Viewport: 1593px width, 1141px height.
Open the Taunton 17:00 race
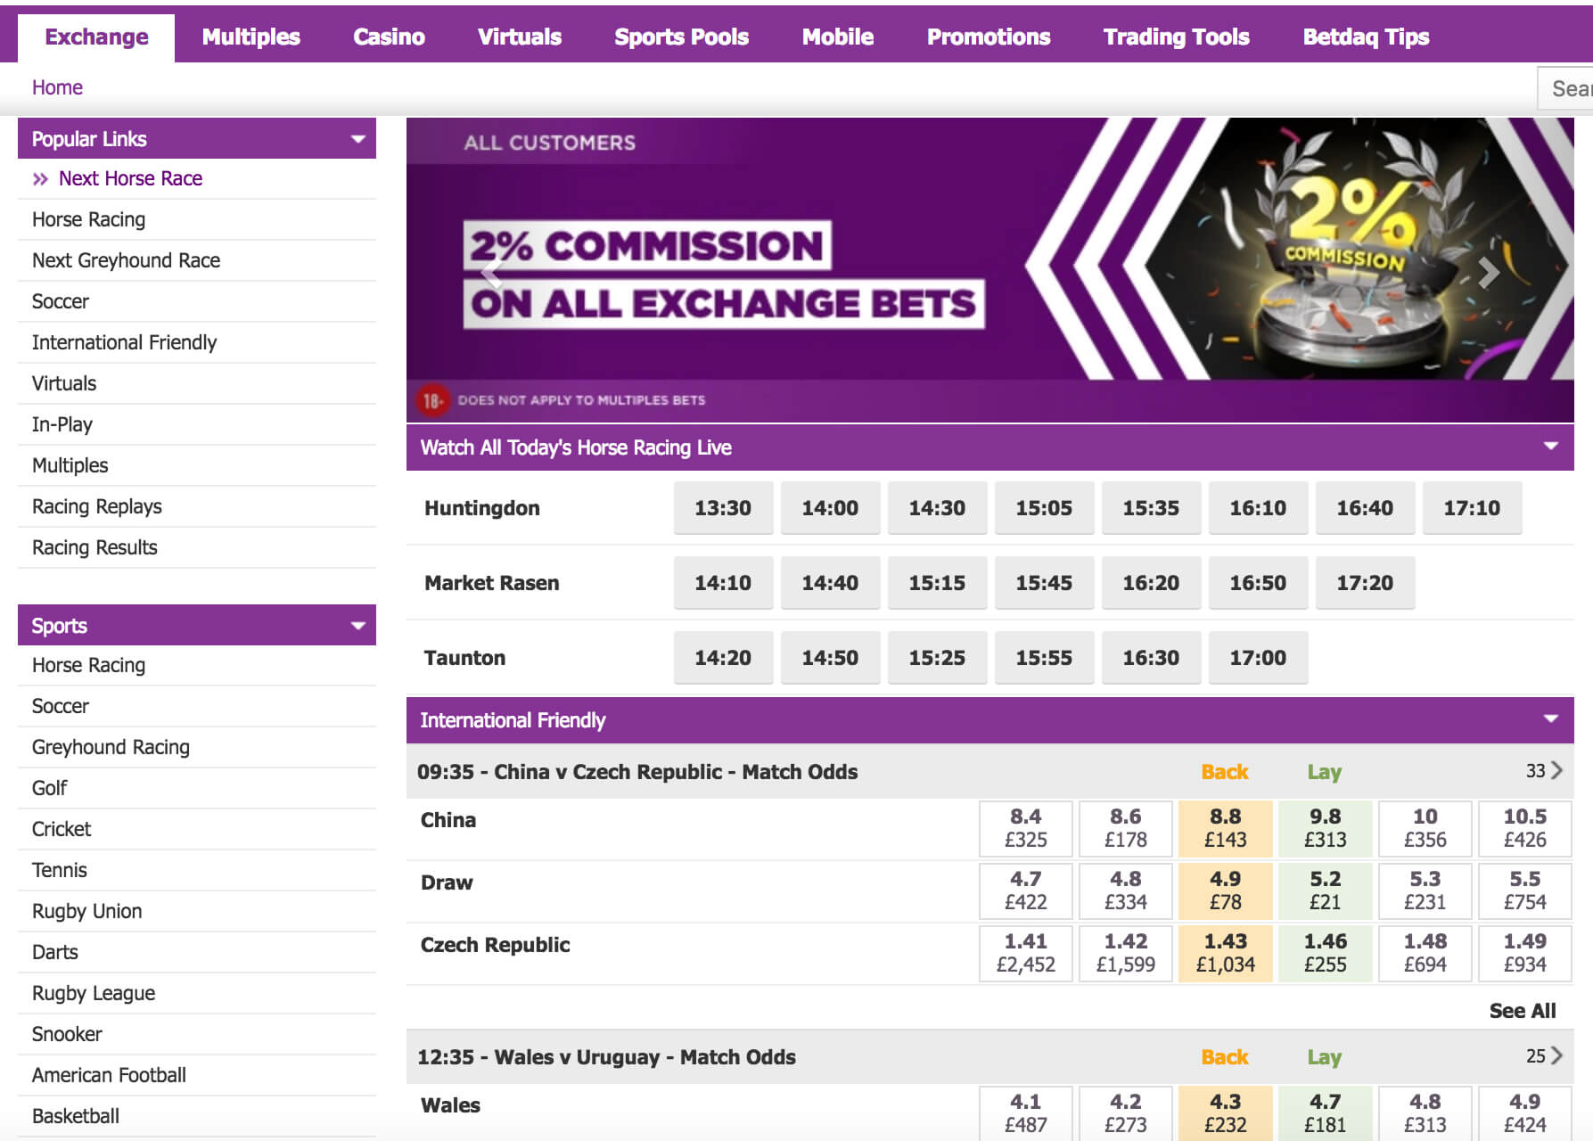pos(1258,658)
